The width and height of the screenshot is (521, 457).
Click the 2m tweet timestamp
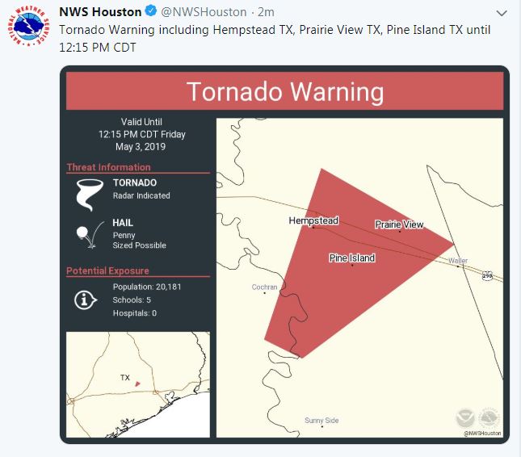click(x=267, y=13)
